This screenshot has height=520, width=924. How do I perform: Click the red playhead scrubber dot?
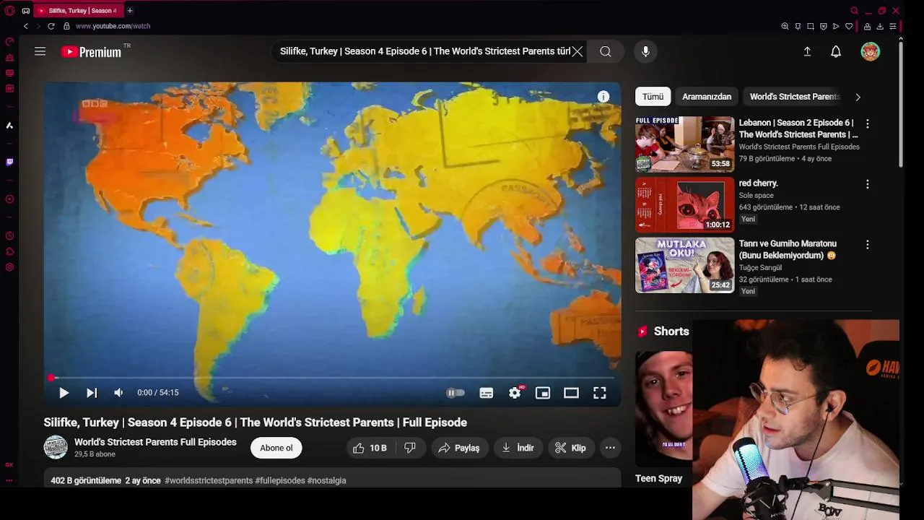pyautogui.click(x=51, y=378)
